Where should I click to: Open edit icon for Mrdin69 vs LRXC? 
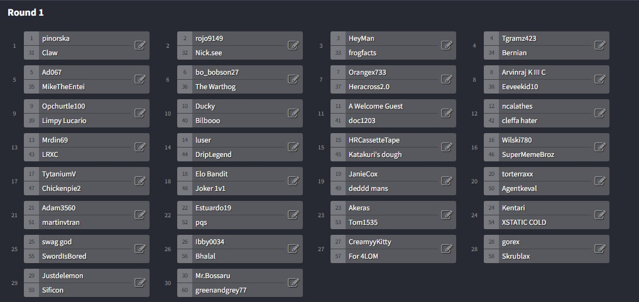coord(140,147)
